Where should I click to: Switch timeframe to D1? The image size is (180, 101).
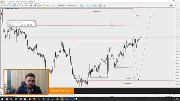[x=20, y=6]
